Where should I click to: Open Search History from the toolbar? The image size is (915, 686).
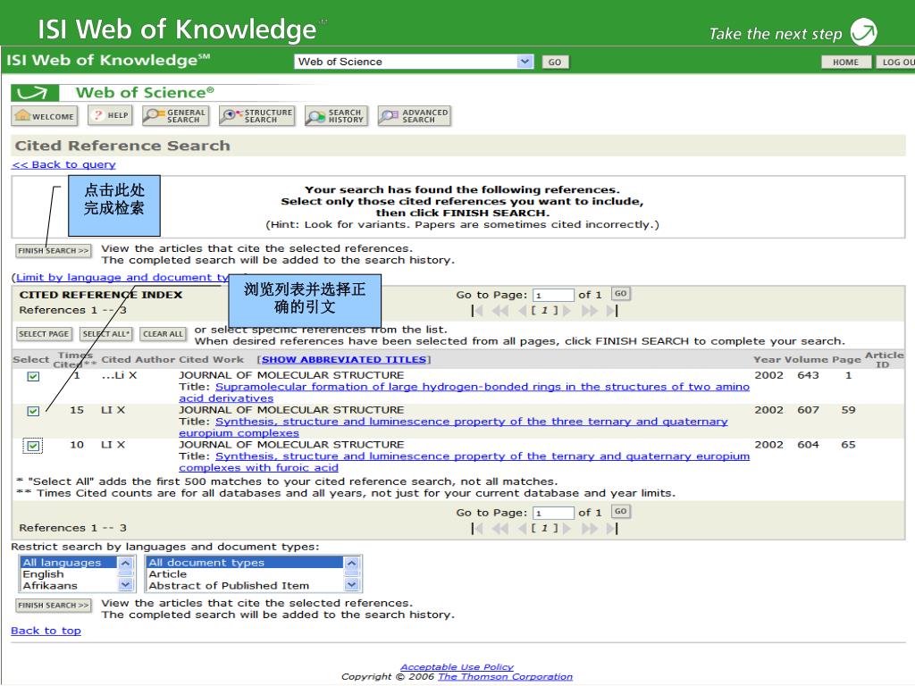click(x=336, y=115)
